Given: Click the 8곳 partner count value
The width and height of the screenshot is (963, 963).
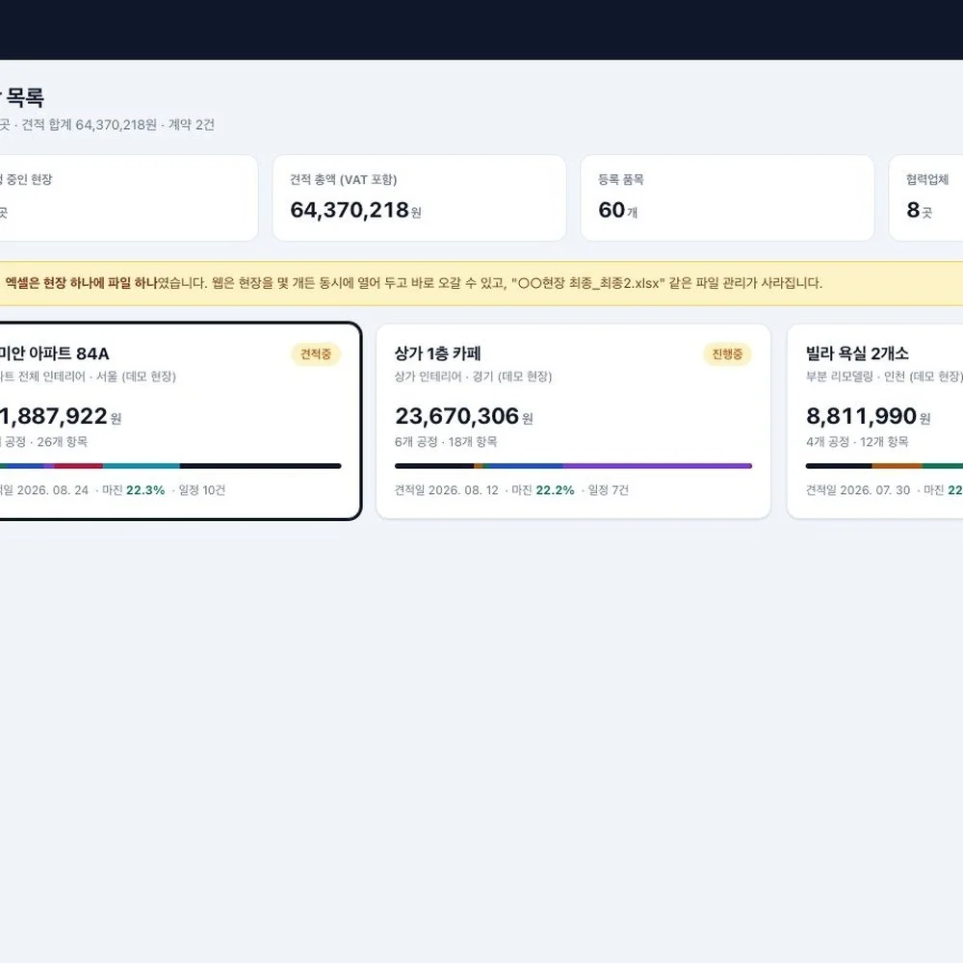Looking at the screenshot, I should point(920,211).
